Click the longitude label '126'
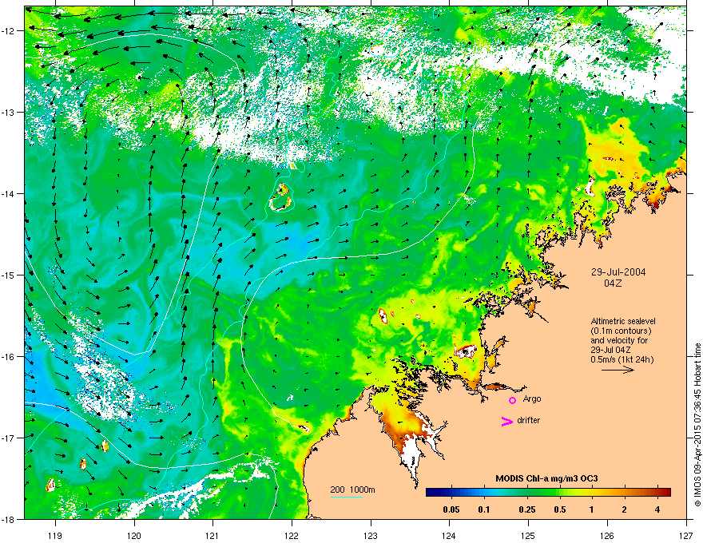Viewport: 703px width, 543px height. (607, 536)
